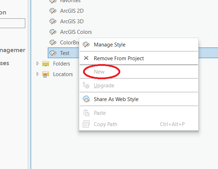Click the Locators folder icon
The height and width of the screenshot is (169, 218).
click(46, 74)
